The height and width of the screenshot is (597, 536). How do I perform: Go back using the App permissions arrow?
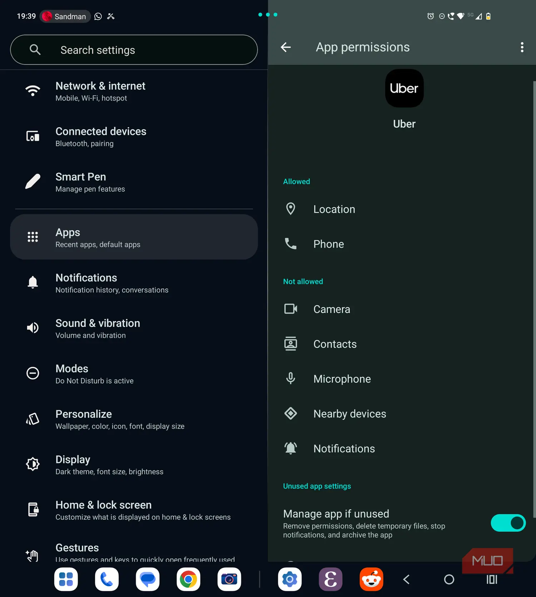point(286,47)
